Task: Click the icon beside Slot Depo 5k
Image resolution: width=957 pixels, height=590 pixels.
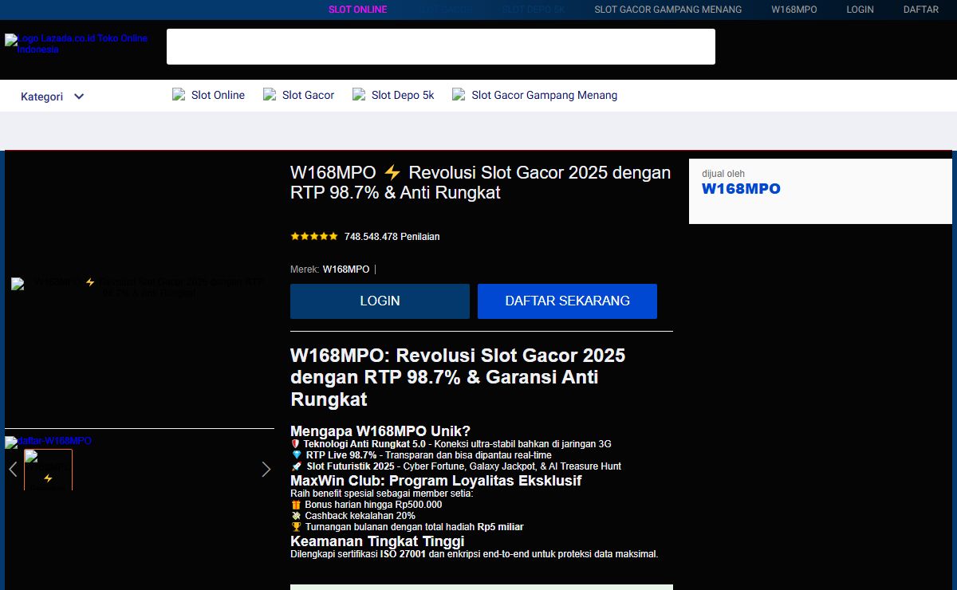Action: [x=359, y=94]
